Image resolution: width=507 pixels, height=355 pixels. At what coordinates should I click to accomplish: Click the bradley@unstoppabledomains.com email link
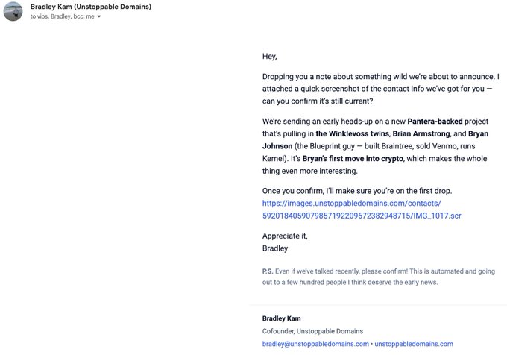point(315,344)
